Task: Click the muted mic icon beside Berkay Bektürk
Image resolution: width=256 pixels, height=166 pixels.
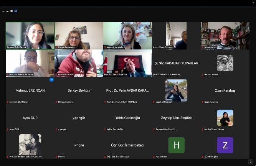Action: tap(56, 102)
